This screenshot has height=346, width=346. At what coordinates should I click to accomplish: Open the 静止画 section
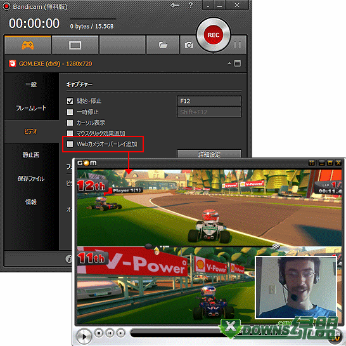tap(31, 155)
